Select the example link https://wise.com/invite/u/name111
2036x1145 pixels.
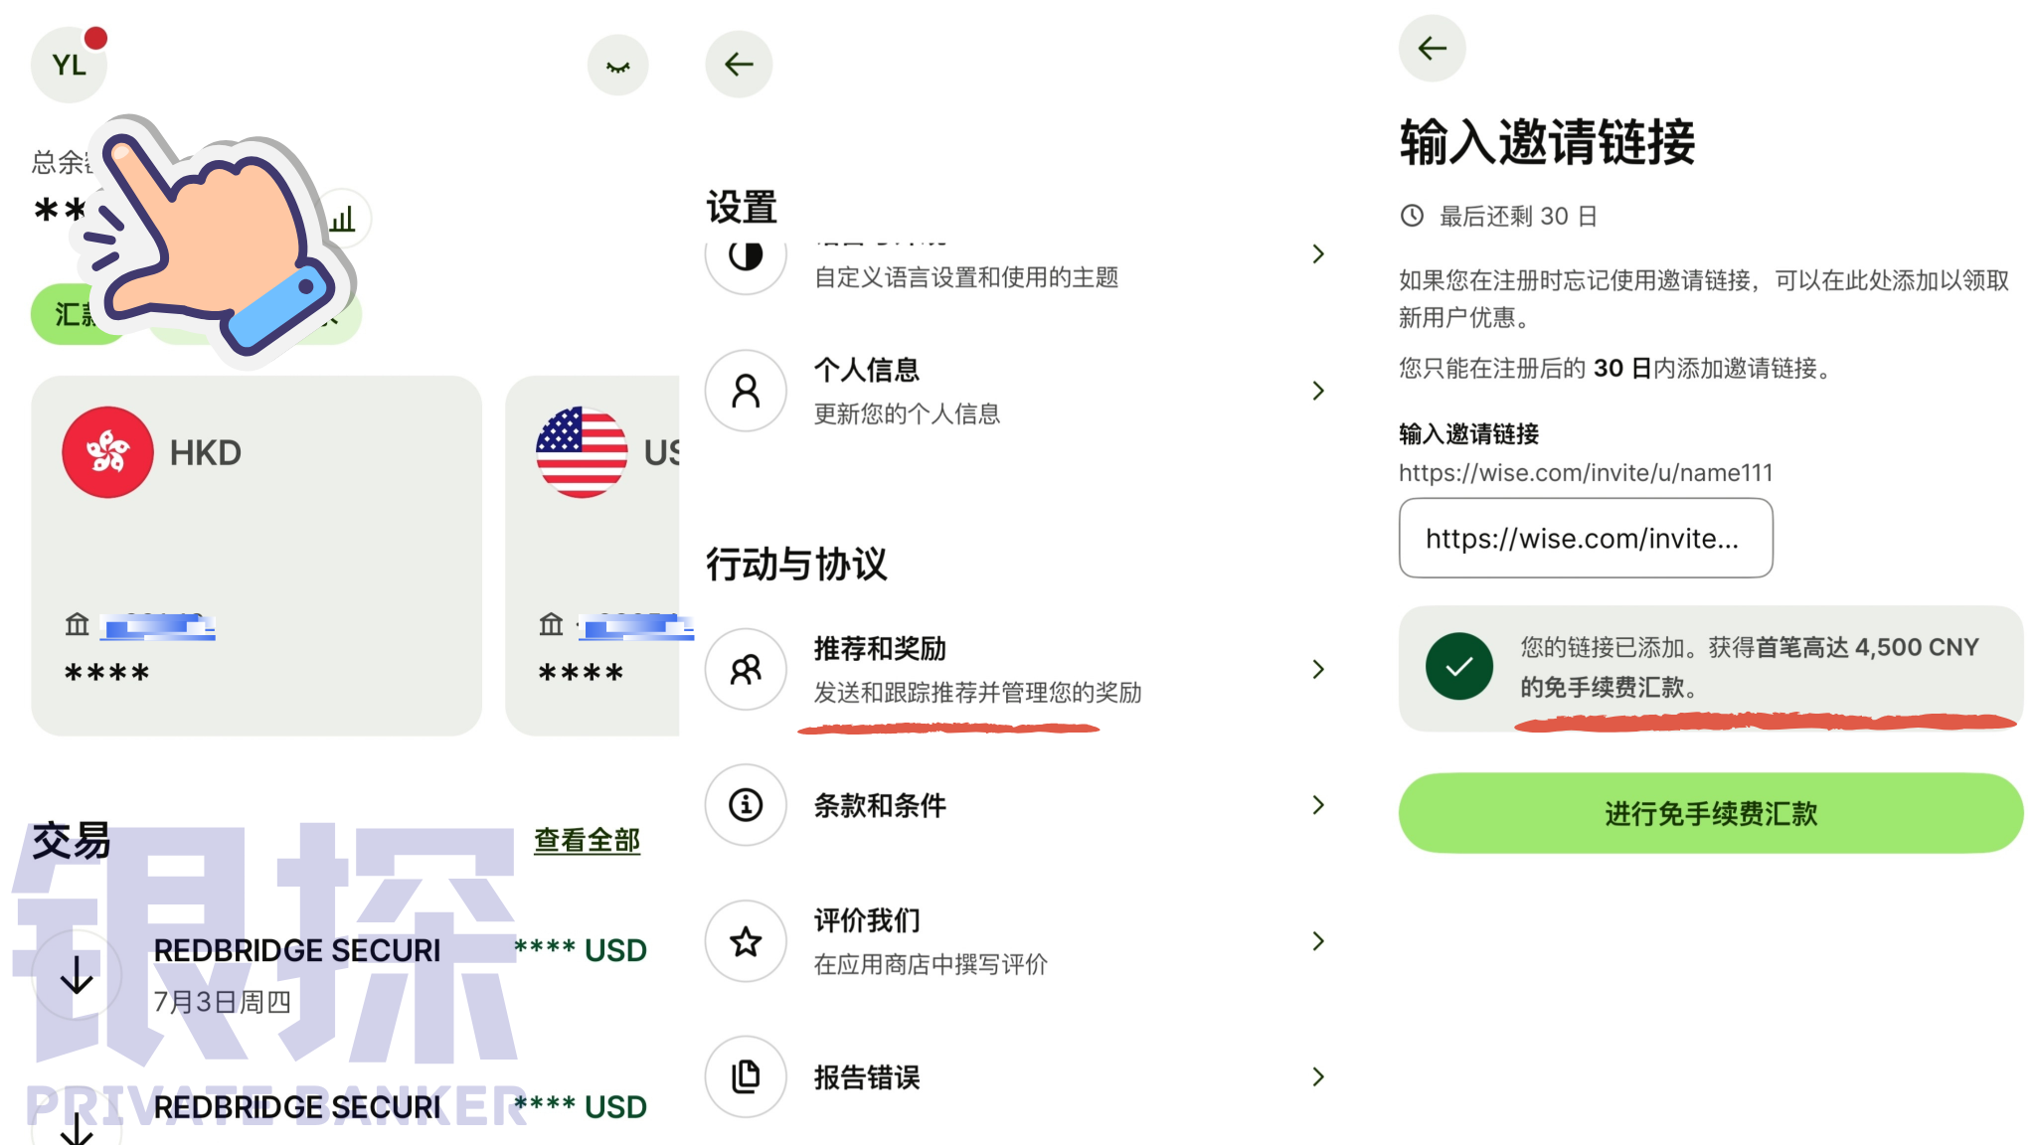(1586, 473)
